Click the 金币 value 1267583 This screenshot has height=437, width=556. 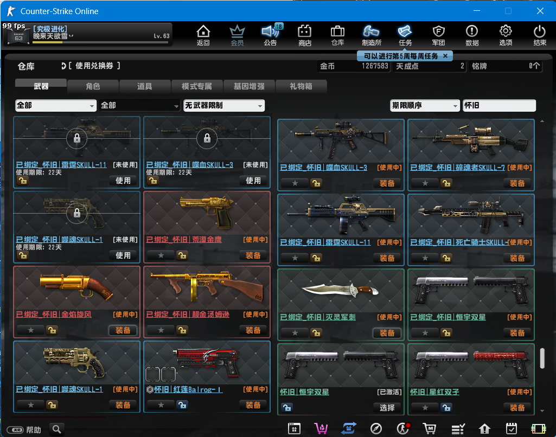375,66
